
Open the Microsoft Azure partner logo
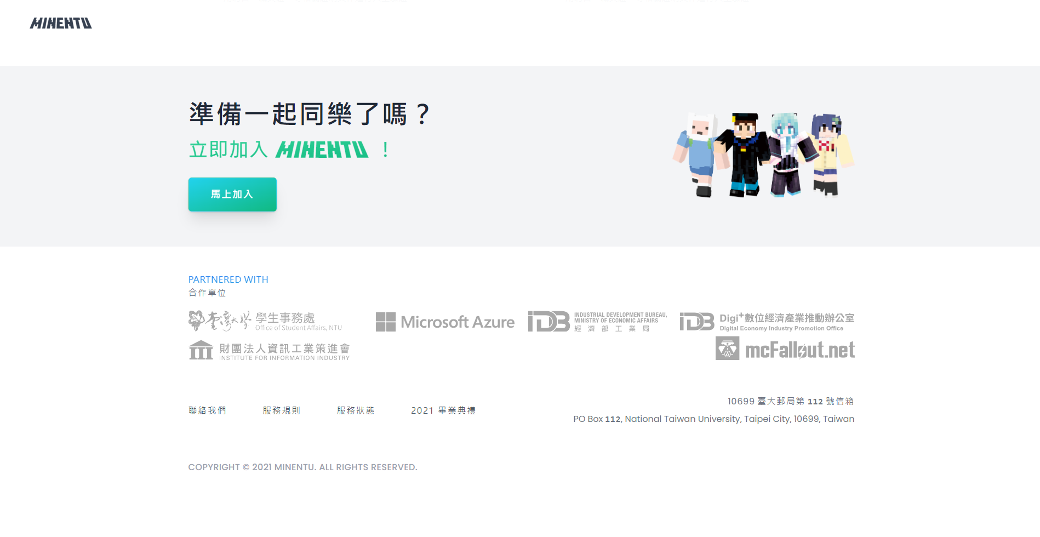pos(445,322)
